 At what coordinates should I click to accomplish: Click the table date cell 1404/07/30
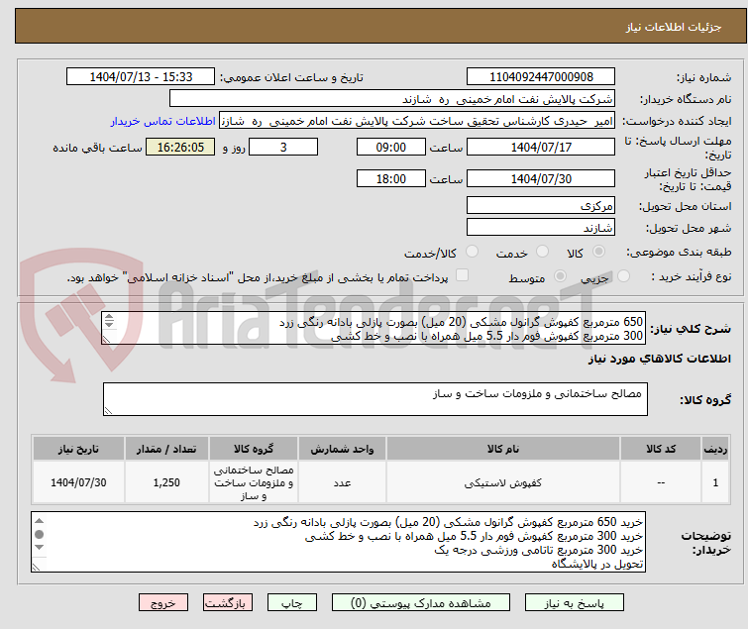click(x=78, y=482)
